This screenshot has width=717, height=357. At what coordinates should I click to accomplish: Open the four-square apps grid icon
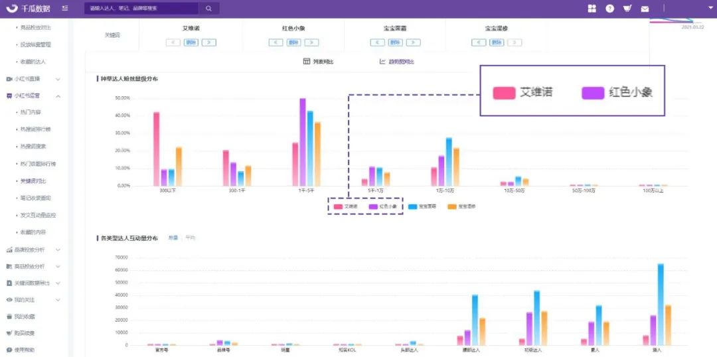pyautogui.click(x=592, y=9)
